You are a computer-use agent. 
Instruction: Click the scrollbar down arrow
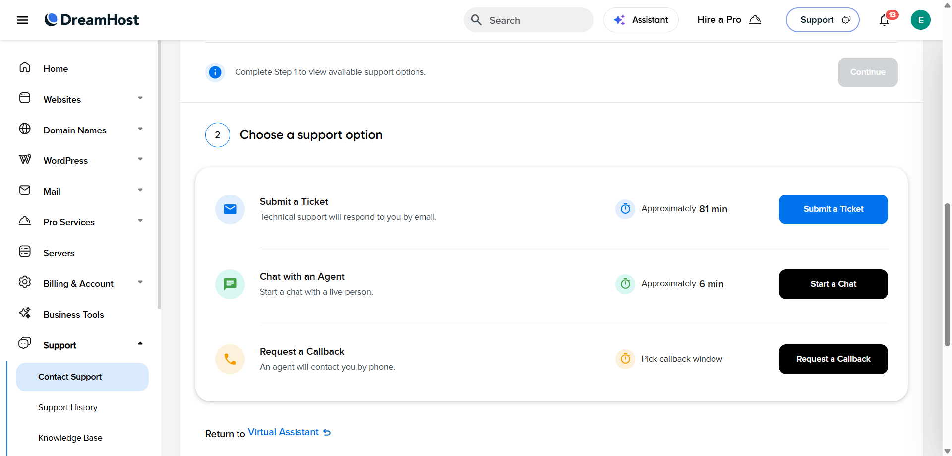947,451
